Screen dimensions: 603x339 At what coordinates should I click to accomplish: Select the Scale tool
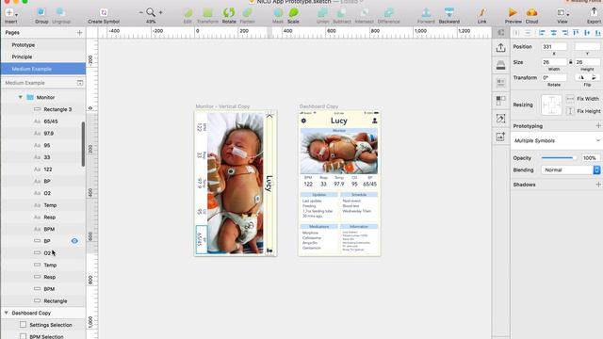tap(293, 12)
